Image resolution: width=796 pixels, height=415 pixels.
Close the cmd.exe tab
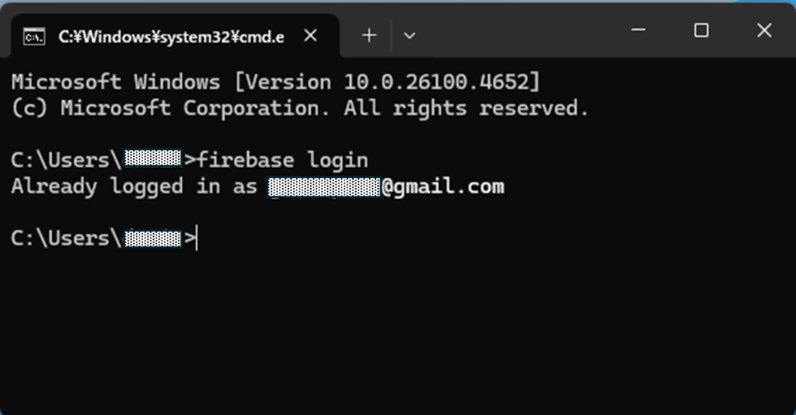pos(310,36)
